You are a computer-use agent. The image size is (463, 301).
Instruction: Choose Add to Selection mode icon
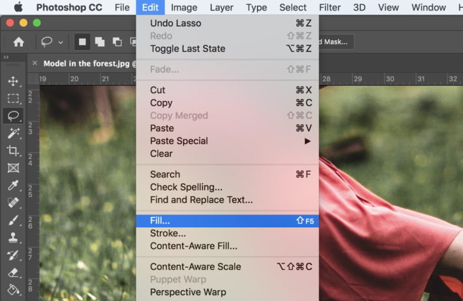(100, 42)
